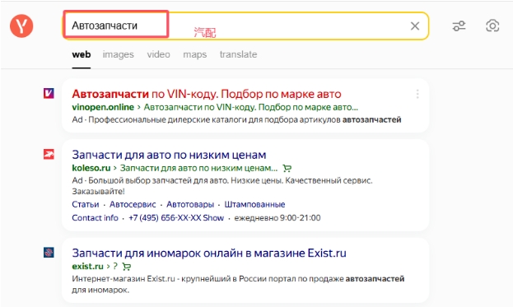513x307 pixels.
Task: Clear the search query with the X icon
Action: coord(415,26)
